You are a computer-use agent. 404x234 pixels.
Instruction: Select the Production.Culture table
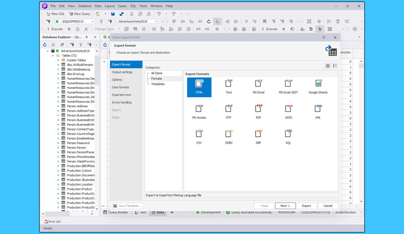(79, 171)
